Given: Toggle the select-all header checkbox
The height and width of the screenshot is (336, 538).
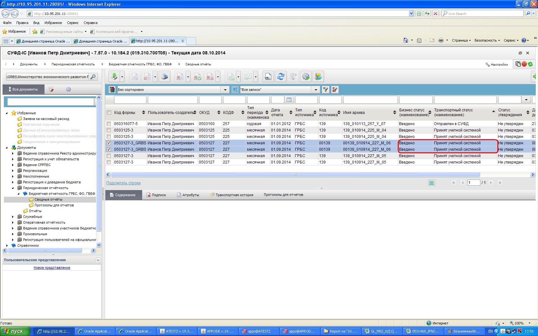Looking at the screenshot, I should click(x=109, y=113).
